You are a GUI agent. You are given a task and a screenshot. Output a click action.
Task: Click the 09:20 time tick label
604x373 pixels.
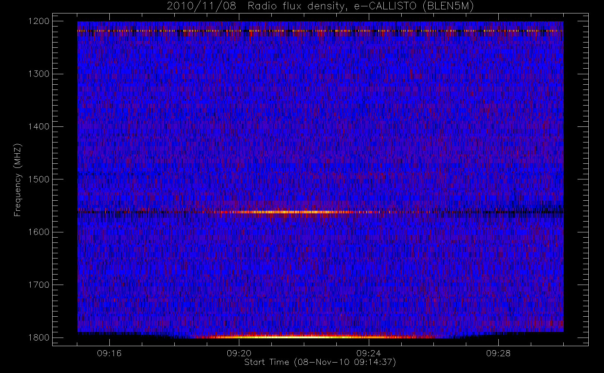click(239, 353)
